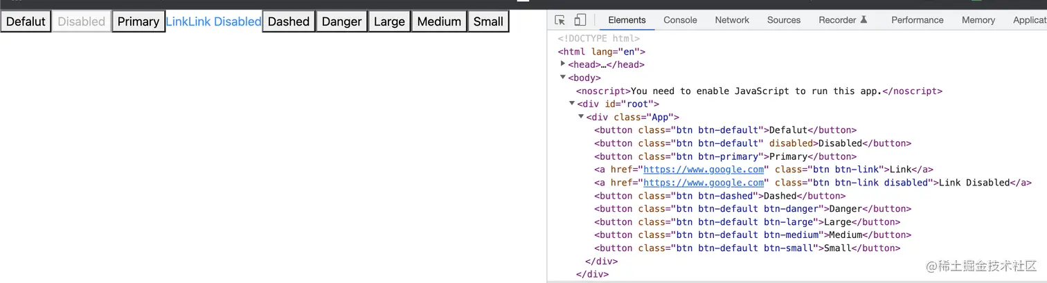Click the Defalut button
The image size is (1047, 283).
[26, 21]
